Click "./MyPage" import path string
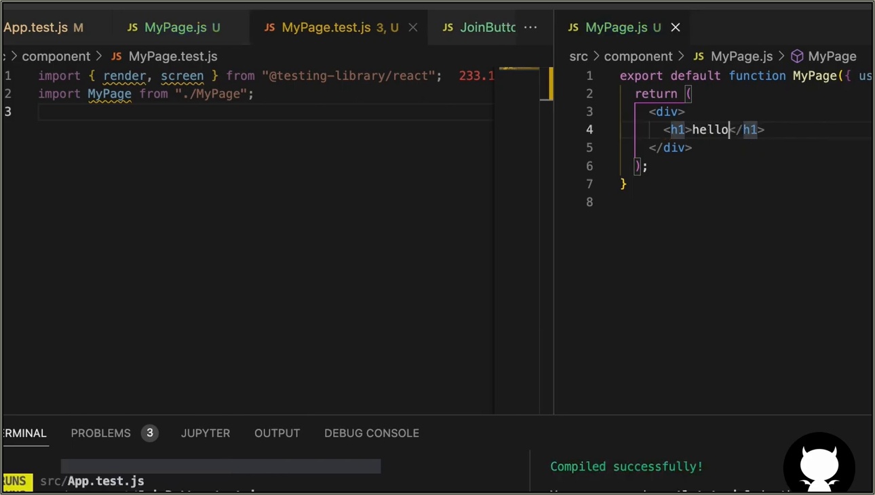875x495 pixels. [x=211, y=94]
